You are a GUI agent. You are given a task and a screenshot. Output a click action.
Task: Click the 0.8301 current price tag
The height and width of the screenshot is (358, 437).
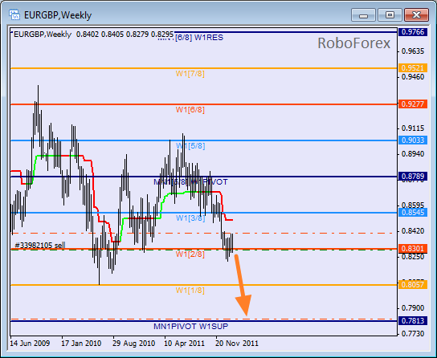(413, 248)
